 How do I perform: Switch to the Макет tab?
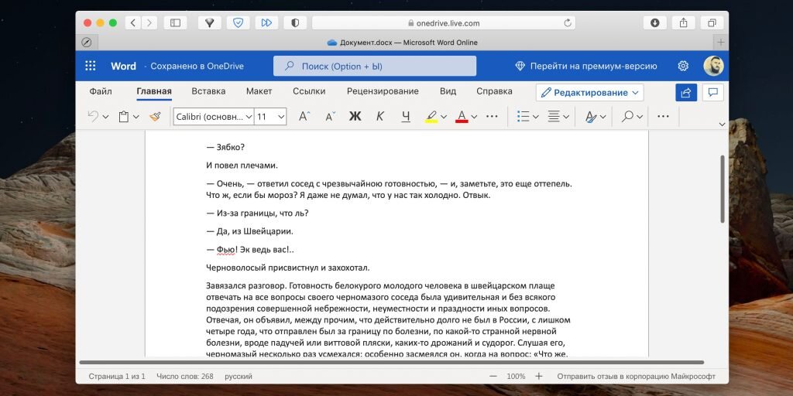[x=259, y=91]
